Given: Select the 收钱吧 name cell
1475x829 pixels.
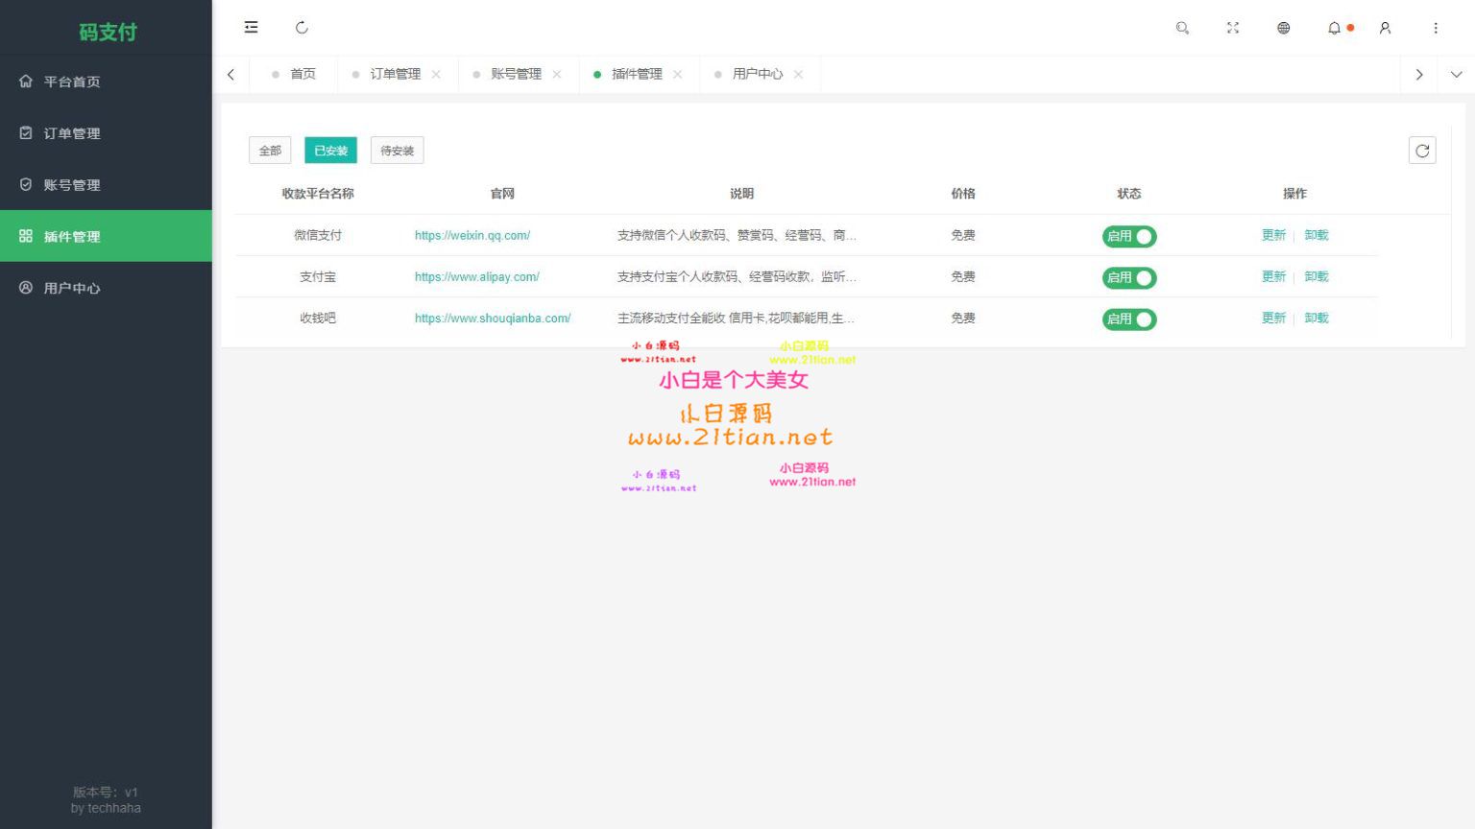Looking at the screenshot, I should coord(318,318).
